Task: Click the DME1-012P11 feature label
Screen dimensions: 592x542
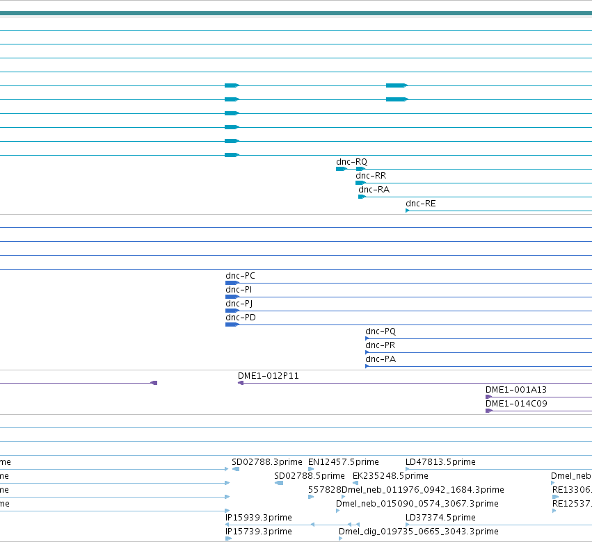Action: point(268,376)
